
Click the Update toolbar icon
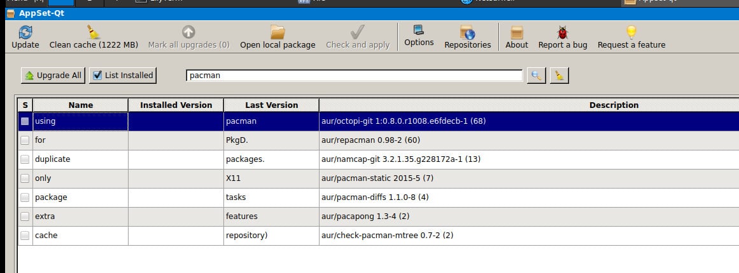click(x=25, y=33)
